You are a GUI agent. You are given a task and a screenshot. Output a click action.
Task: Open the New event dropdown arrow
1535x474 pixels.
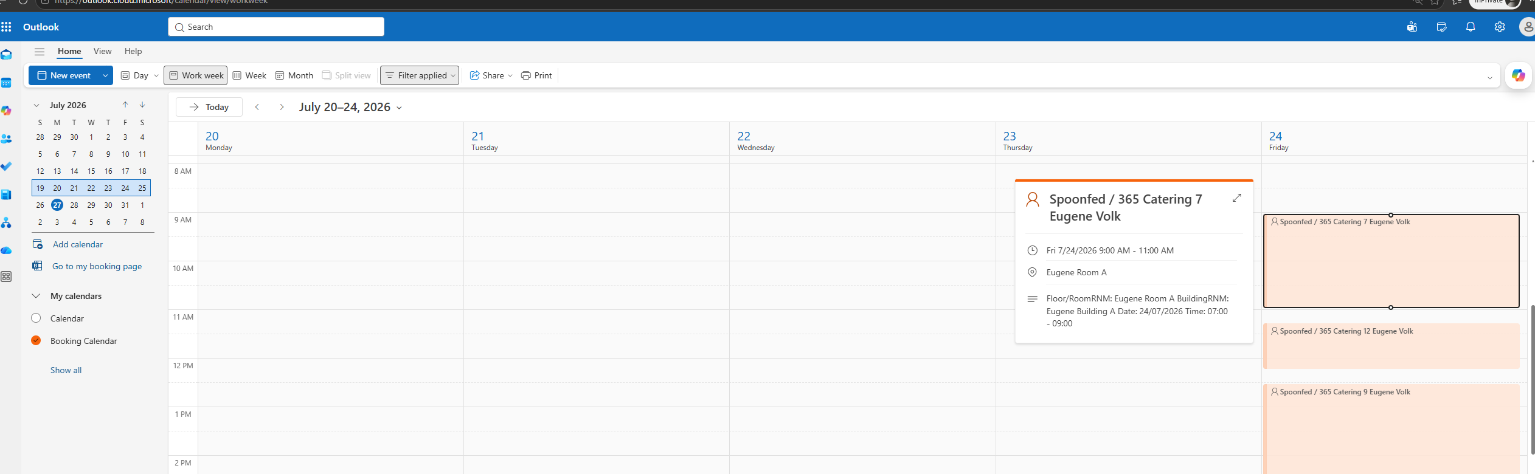pyautogui.click(x=105, y=75)
